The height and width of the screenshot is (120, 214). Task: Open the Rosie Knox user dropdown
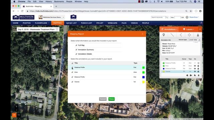click(x=194, y=17)
